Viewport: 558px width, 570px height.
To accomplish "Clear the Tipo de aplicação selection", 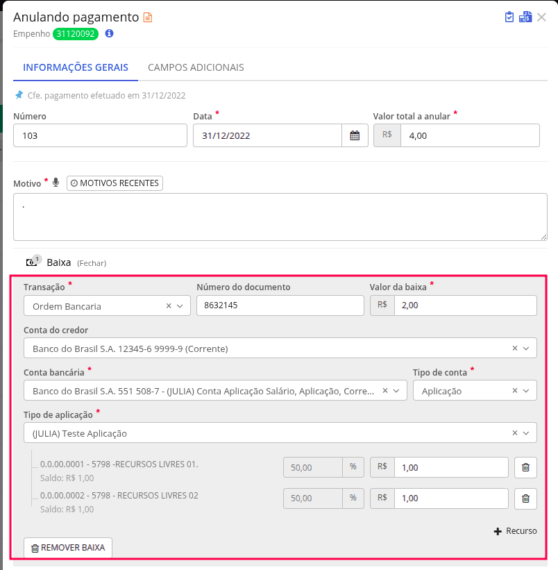I will pyautogui.click(x=515, y=433).
